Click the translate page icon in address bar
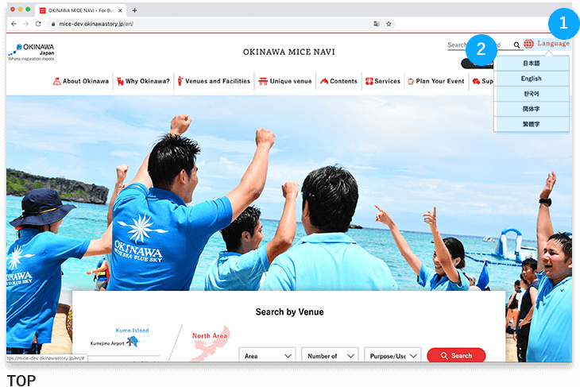The height and width of the screenshot is (387, 580). click(376, 24)
